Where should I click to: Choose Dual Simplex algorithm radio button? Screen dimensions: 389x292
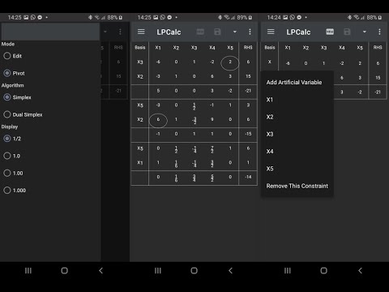tap(7, 114)
